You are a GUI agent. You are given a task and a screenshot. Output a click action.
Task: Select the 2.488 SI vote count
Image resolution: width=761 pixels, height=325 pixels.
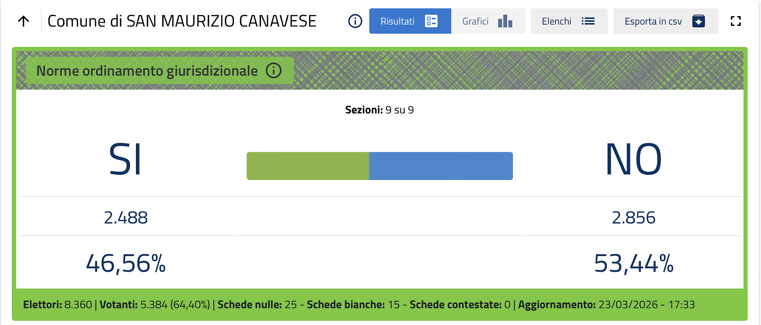[126, 218]
